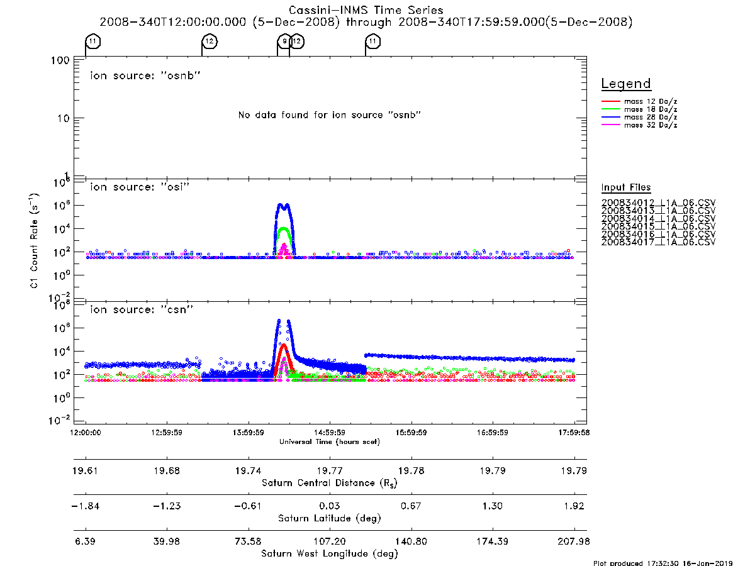The width and height of the screenshot is (733, 566).
Task: Select input file 200834017_L1A_06.CSV
Action: 658,242
